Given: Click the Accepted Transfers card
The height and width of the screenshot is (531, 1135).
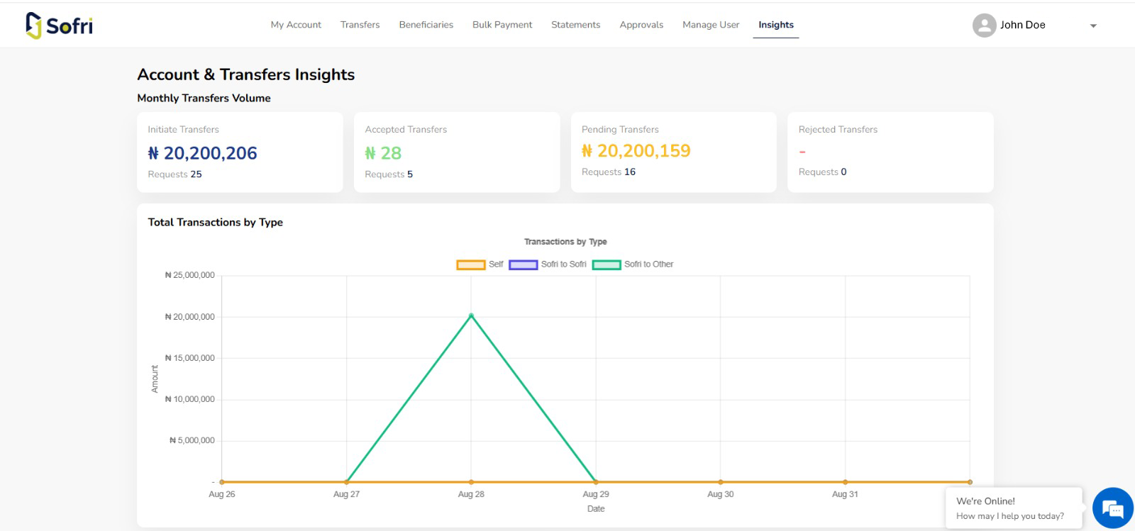Looking at the screenshot, I should (x=456, y=152).
